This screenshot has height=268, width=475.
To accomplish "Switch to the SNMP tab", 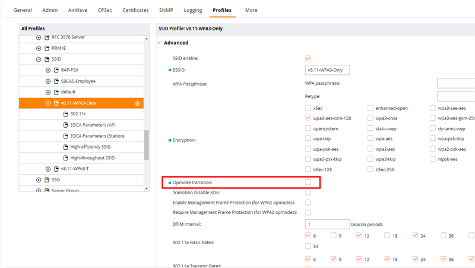I will [166, 10].
